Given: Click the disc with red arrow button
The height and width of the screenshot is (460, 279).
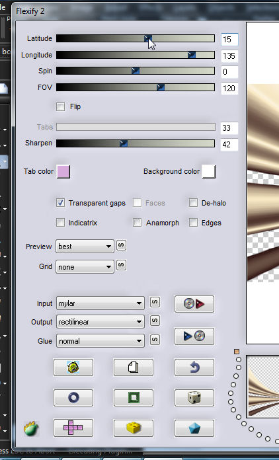Looking at the screenshot, I should [194, 304].
